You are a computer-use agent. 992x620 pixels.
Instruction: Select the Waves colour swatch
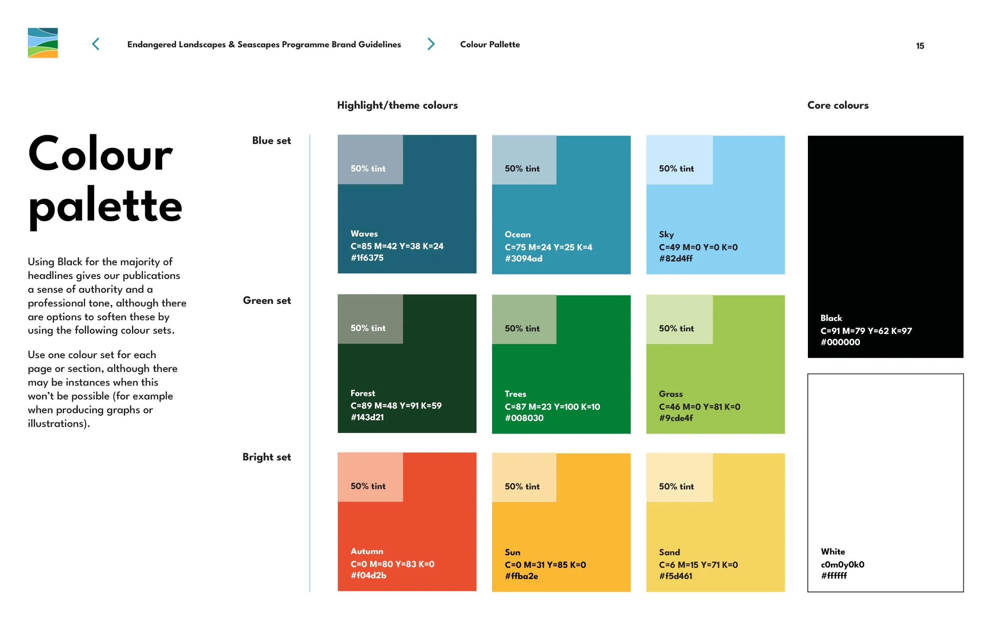[407, 204]
